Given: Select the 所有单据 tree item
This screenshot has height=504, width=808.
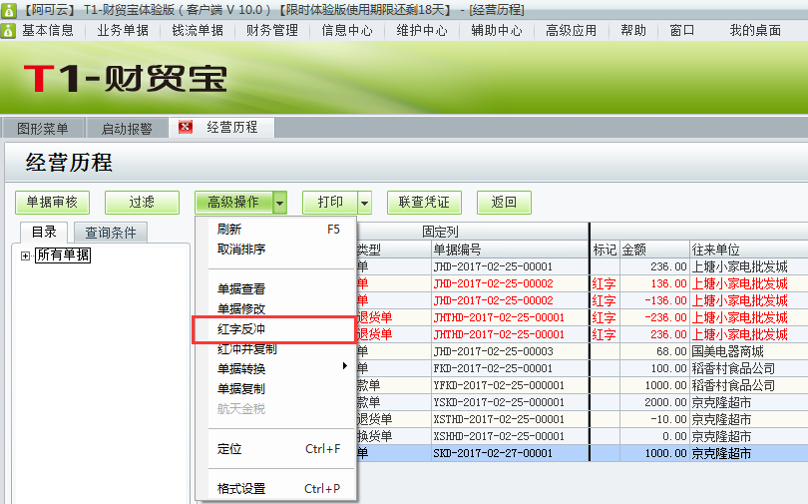Looking at the screenshot, I should [63, 255].
